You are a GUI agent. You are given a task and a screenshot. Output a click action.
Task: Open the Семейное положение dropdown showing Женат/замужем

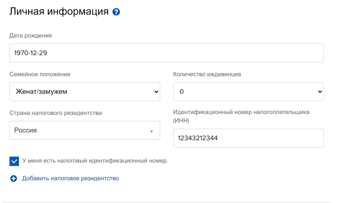coord(85,92)
